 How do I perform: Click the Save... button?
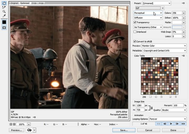[x=124, y=130]
